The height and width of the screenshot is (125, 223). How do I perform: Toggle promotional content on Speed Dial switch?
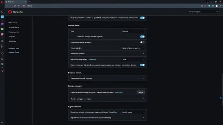click(142, 18)
